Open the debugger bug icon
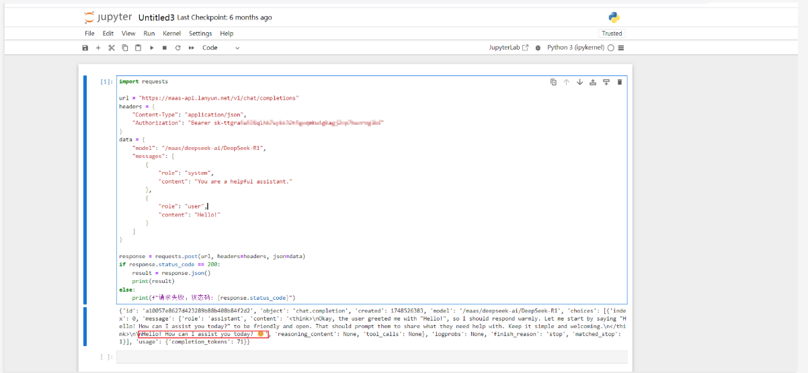This screenshot has height=373, width=808. 539,48
